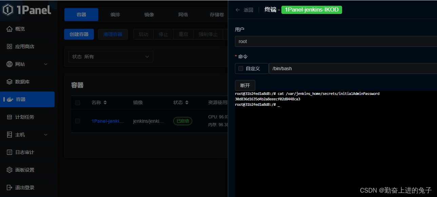
Task: Click the logout icon for 退出登录
Action: tap(9, 188)
